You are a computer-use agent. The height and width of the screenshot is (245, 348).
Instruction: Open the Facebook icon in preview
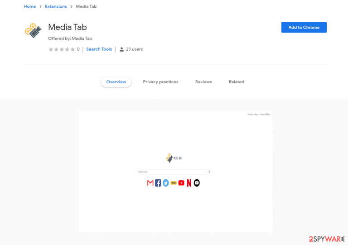click(158, 183)
